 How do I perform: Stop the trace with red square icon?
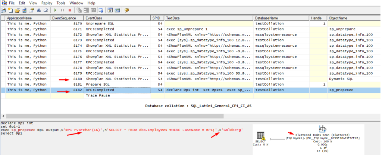tap(70, 10)
